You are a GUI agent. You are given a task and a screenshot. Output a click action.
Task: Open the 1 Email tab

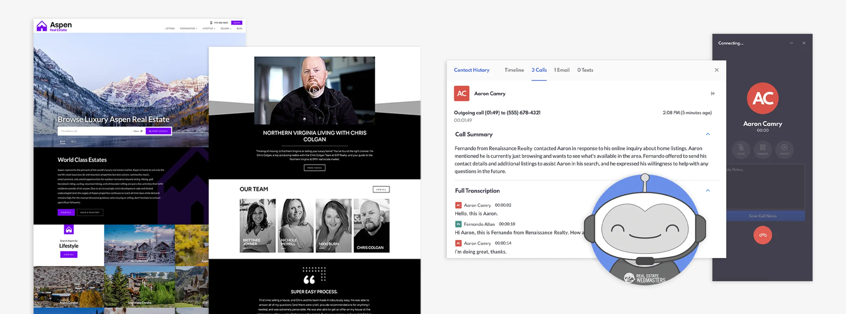(x=562, y=70)
